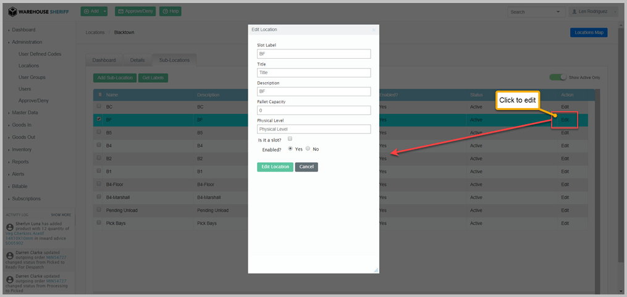
Task: Click the Locations Map button
Action: pos(588,32)
